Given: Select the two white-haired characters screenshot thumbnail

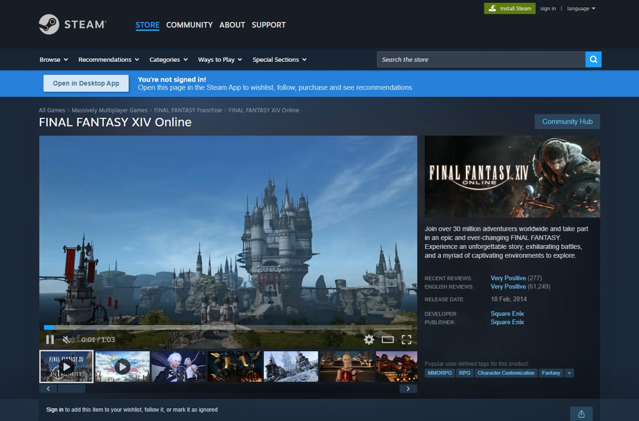Looking at the screenshot, I should pos(178,366).
